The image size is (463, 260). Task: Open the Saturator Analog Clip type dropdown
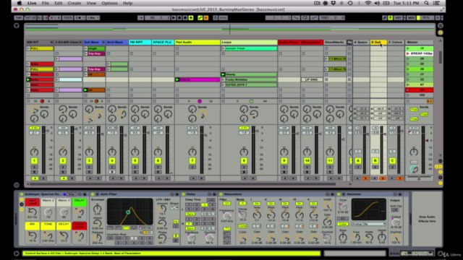point(368,224)
